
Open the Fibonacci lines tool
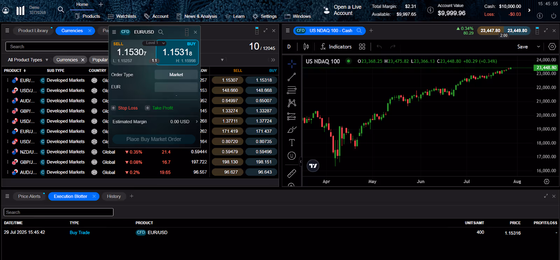point(292,90)
